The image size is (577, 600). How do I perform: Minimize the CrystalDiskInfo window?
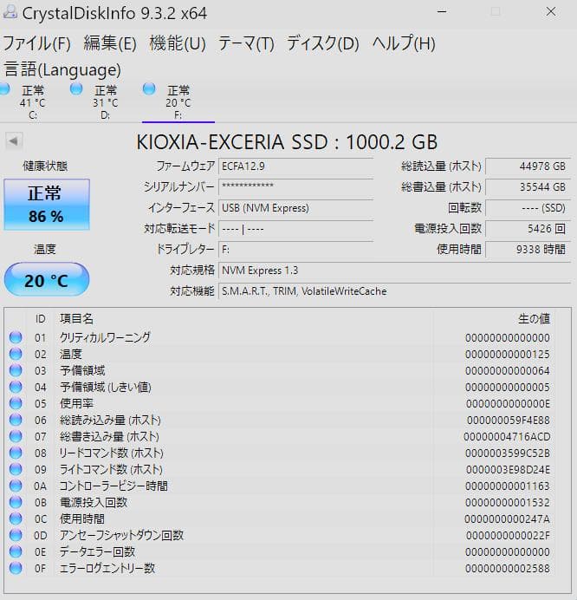[442, 12]
